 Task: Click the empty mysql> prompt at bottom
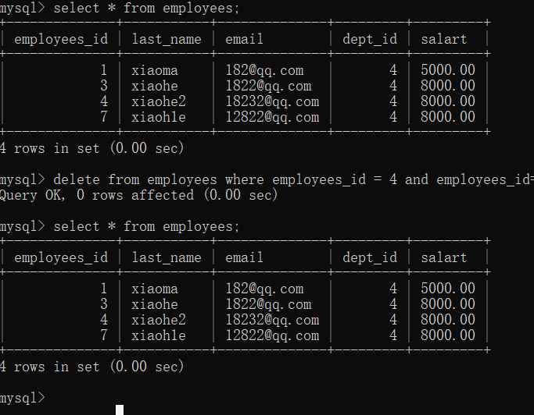click(x=23, y=398)
